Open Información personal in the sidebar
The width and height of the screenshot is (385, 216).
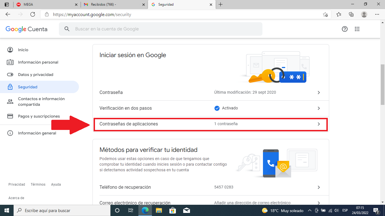[x=38, y=62]
